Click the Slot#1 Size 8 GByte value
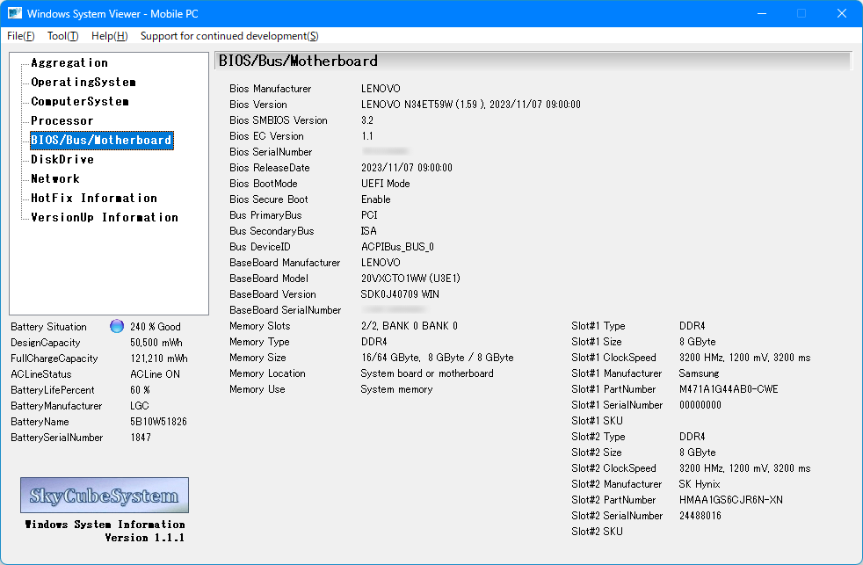Viewport: 863px width, 565px height. pos(697,342)
